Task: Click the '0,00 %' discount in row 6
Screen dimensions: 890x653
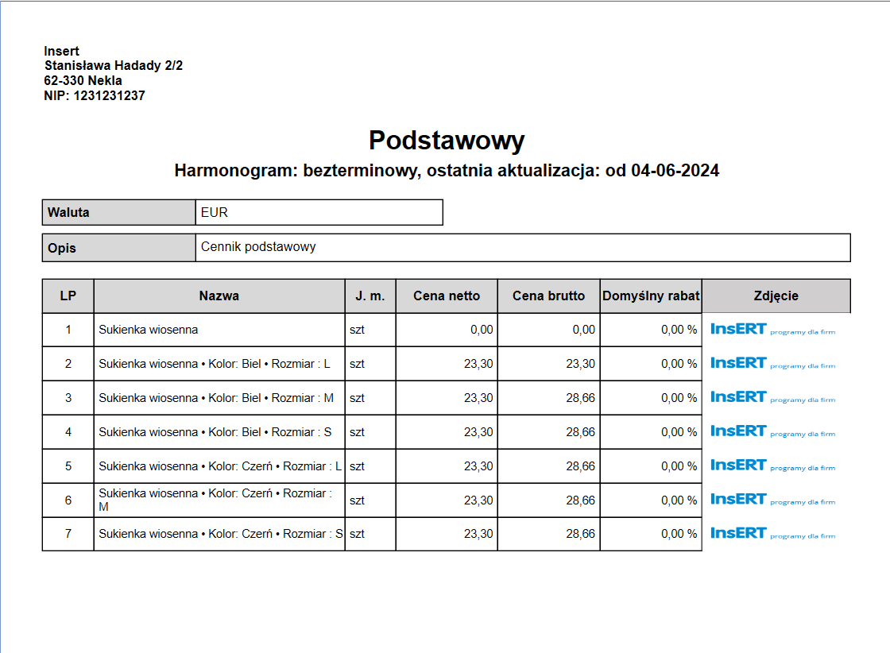Action: click(679, 500)
